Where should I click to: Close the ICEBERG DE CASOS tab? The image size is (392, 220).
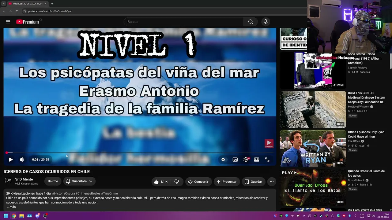pyautogui.click(x=46, y=4)
